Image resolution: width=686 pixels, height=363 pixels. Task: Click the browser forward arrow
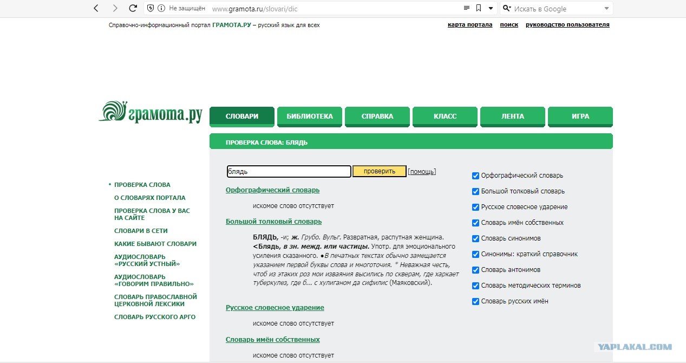(x=115, y=8)
